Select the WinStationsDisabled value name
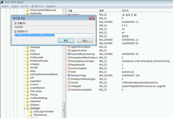 click(x=81, y=90)
